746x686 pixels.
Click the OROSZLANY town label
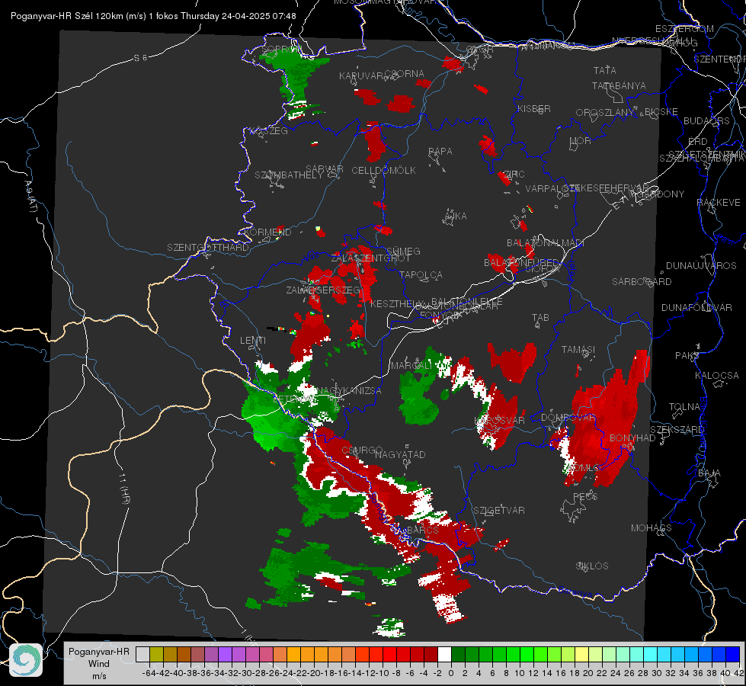click(605, 113)
